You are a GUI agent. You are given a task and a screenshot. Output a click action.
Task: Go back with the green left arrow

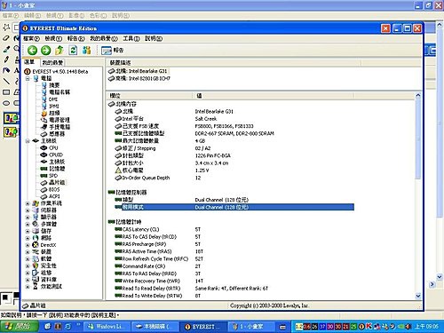tap(32, 50)
